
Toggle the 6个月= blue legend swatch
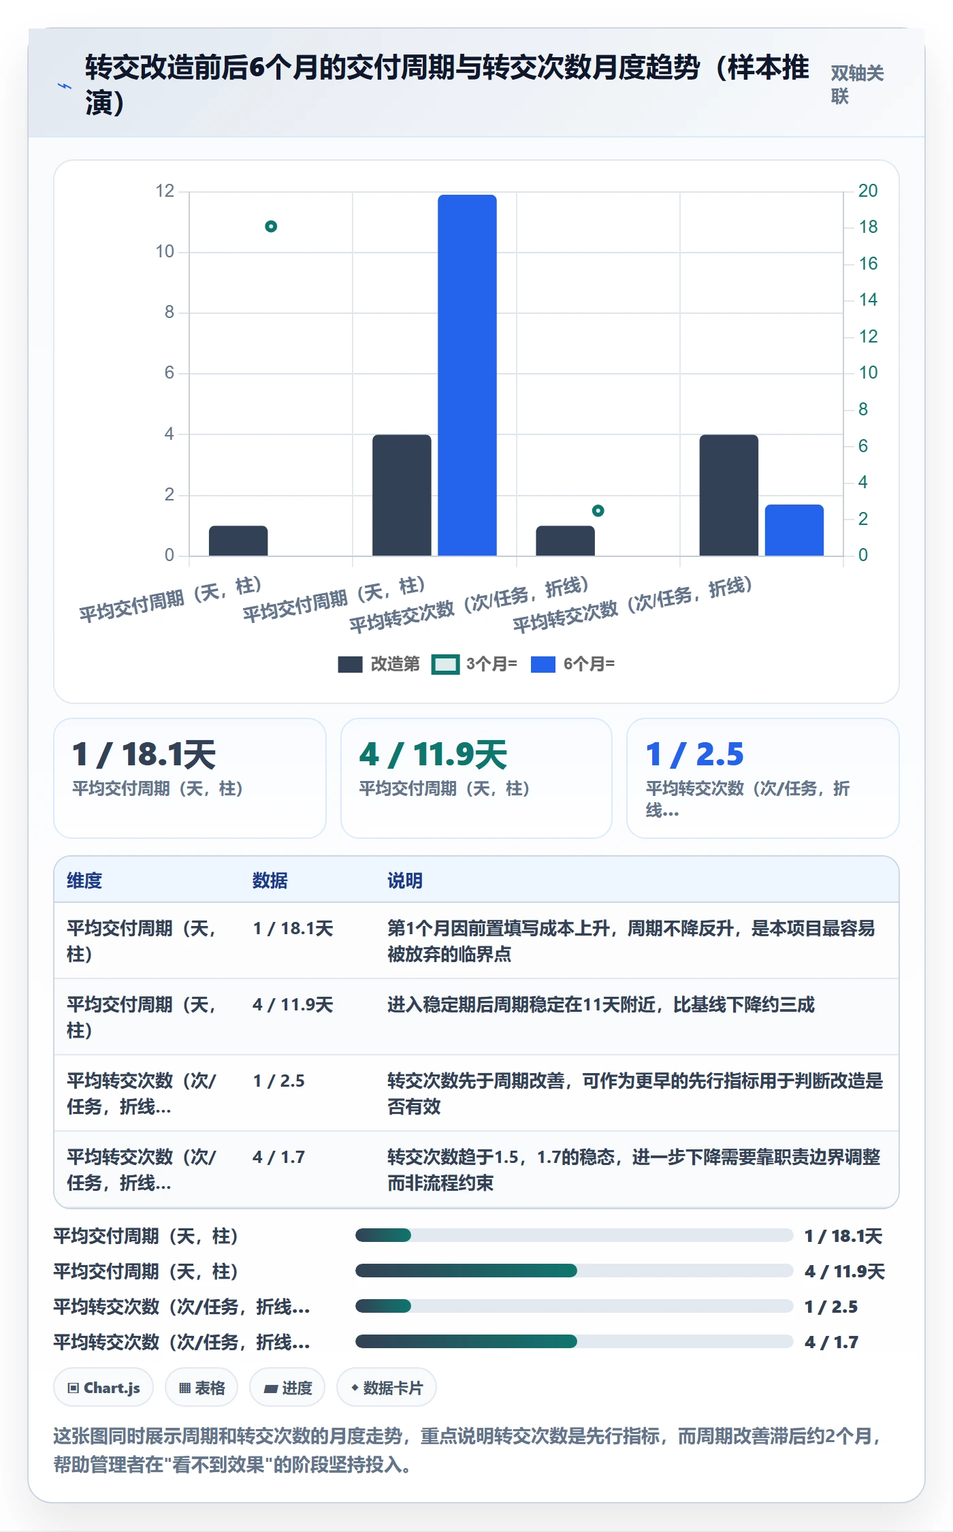coord(543,665)
